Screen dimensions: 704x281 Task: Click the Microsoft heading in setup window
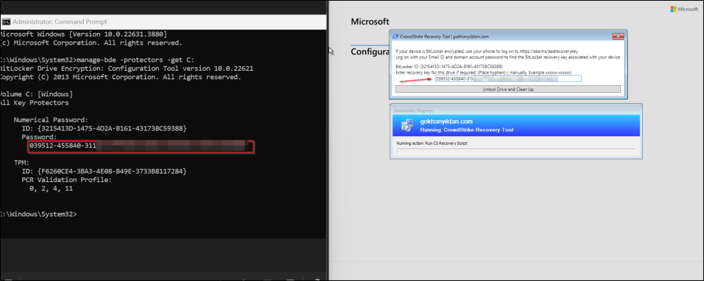point(370,21)
